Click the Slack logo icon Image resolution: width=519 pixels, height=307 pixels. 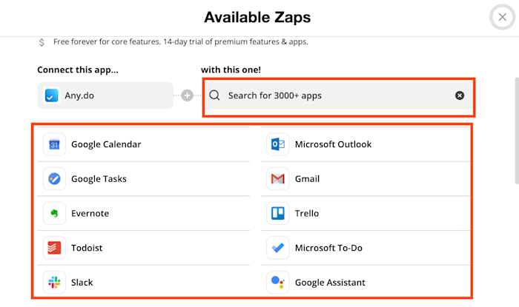pos(54,283)
